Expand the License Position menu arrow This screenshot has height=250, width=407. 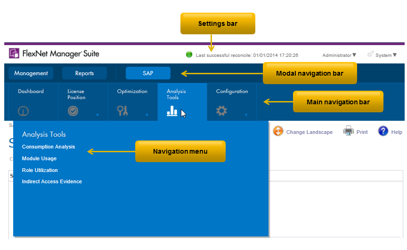click(98, 115)
